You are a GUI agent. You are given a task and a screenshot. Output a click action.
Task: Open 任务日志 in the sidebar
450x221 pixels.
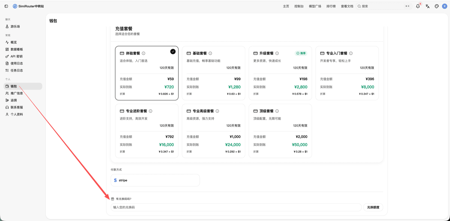tap(23, 70)
